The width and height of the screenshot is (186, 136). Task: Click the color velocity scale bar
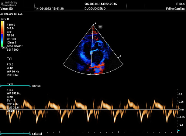(3, 34)
